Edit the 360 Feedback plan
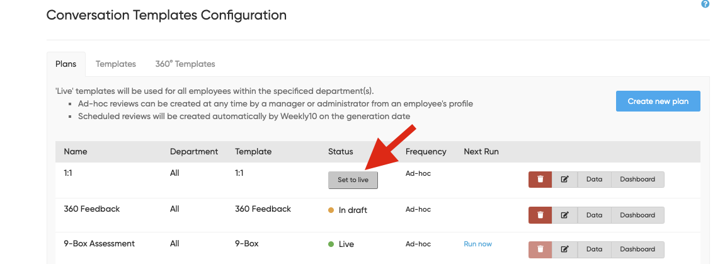This screenshot has width=720, height=264. pyautogui.click(x=564, y=215)
